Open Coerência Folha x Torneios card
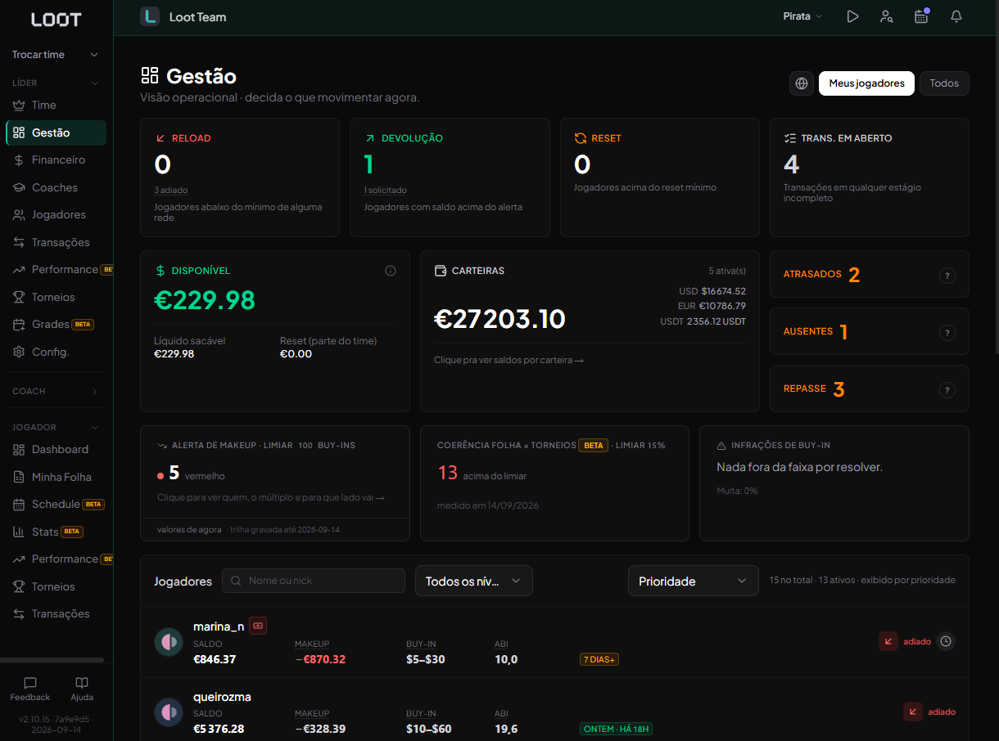 click(554, 483)
